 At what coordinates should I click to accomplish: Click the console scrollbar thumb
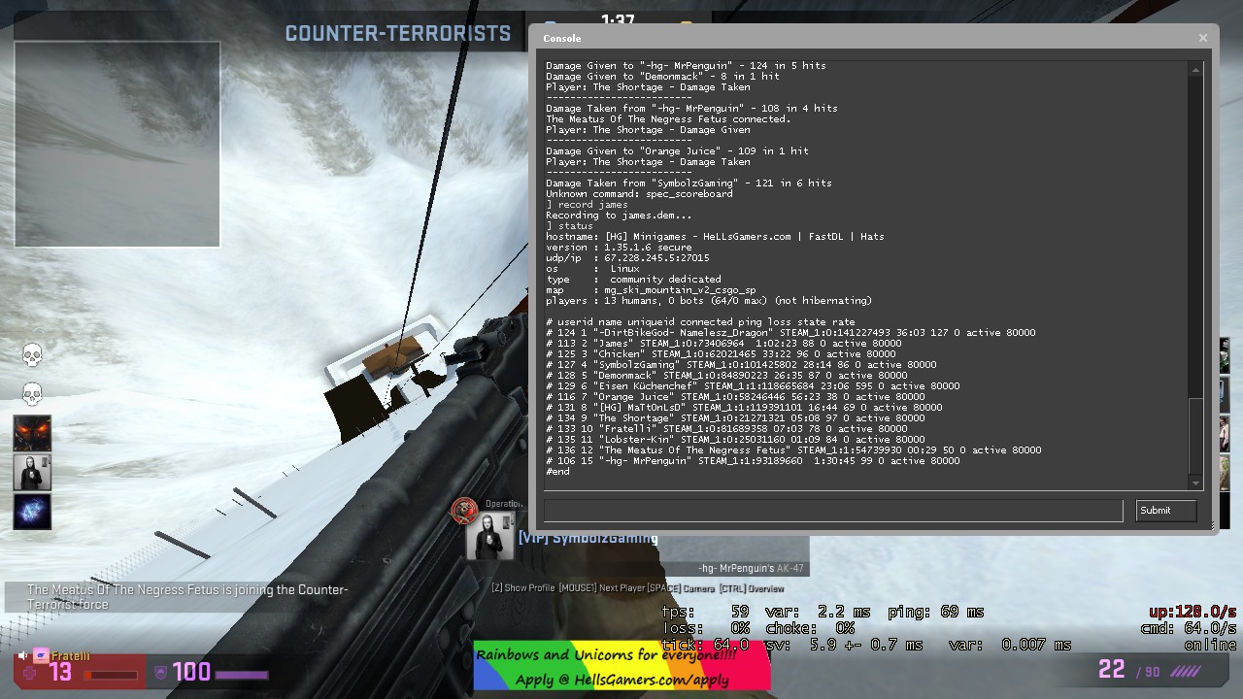point(1196,436)
